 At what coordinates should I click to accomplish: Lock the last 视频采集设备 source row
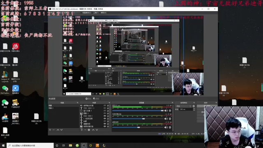108,126
